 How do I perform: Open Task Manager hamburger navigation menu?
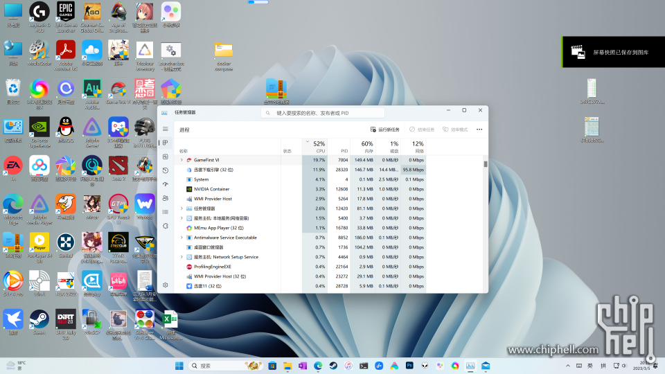[166, 130]
